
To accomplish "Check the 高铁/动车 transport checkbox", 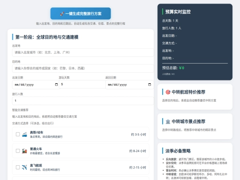I will tap(18, 134).
